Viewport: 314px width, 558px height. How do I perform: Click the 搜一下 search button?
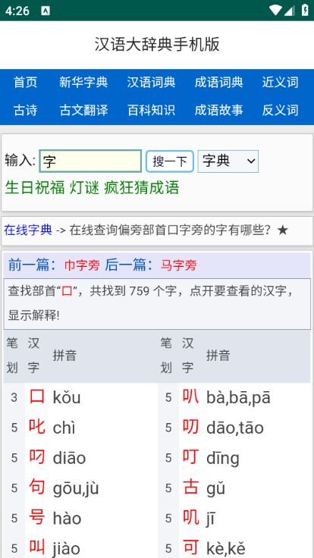pos(170,161)
